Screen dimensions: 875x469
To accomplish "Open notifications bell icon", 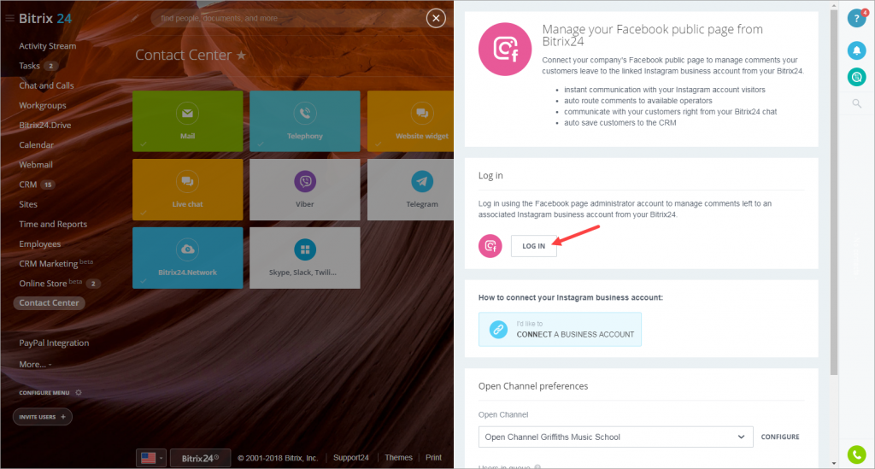I will click(x=856, y=50).
